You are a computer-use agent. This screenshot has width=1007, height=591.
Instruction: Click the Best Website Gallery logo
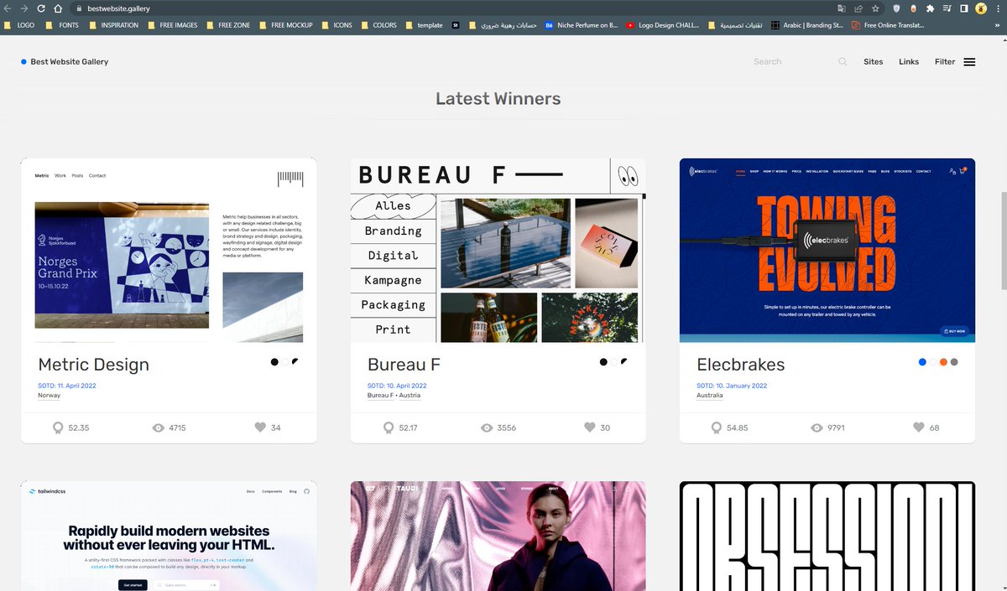coord(65,62)
